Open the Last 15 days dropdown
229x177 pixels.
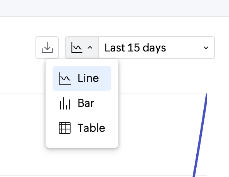157,48
